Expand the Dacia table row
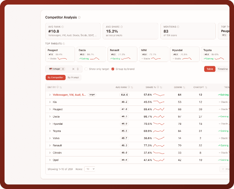234x189 pixels. (x=50, y=116)
